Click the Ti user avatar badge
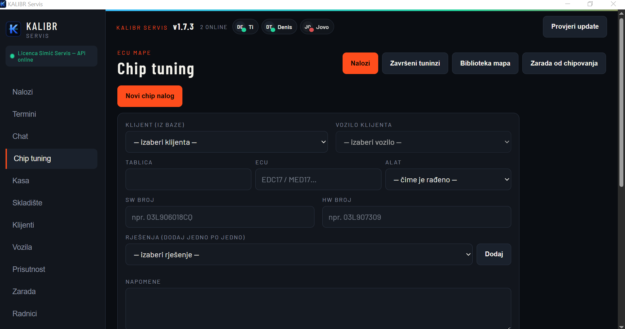The height and width of the screenshot is (329, 625). click(245, 27)
